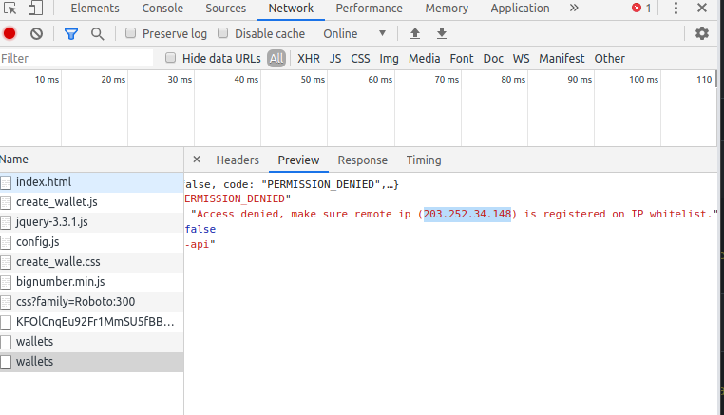Open the Timing tab of request

[x=424, y=160]
